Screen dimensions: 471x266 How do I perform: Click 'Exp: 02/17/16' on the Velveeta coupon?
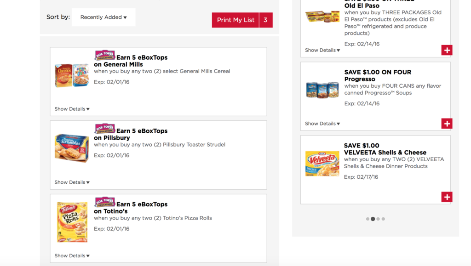click(x=361, y=177)
